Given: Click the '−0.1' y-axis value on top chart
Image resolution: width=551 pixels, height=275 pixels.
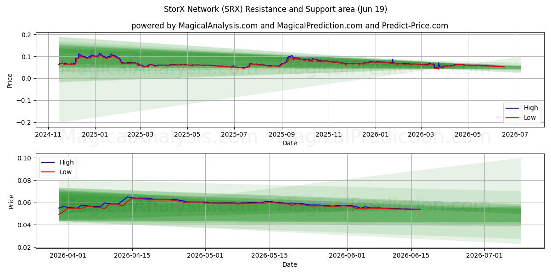Looking at the screenshot, I should coord(24,100).
